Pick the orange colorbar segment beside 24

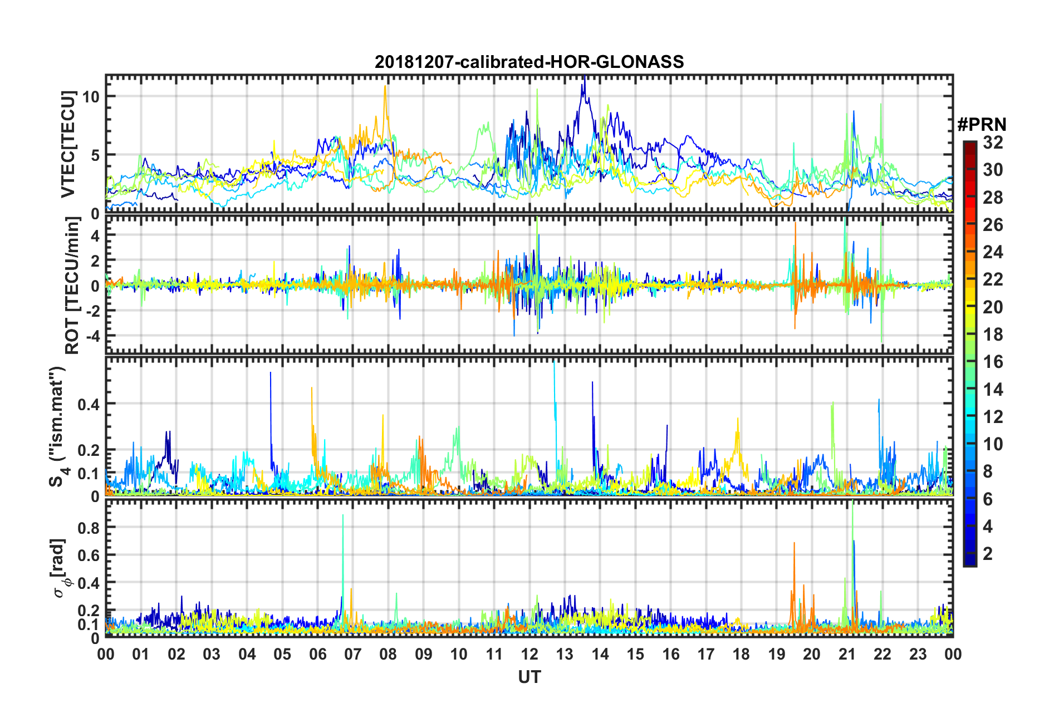pos(969,252)
